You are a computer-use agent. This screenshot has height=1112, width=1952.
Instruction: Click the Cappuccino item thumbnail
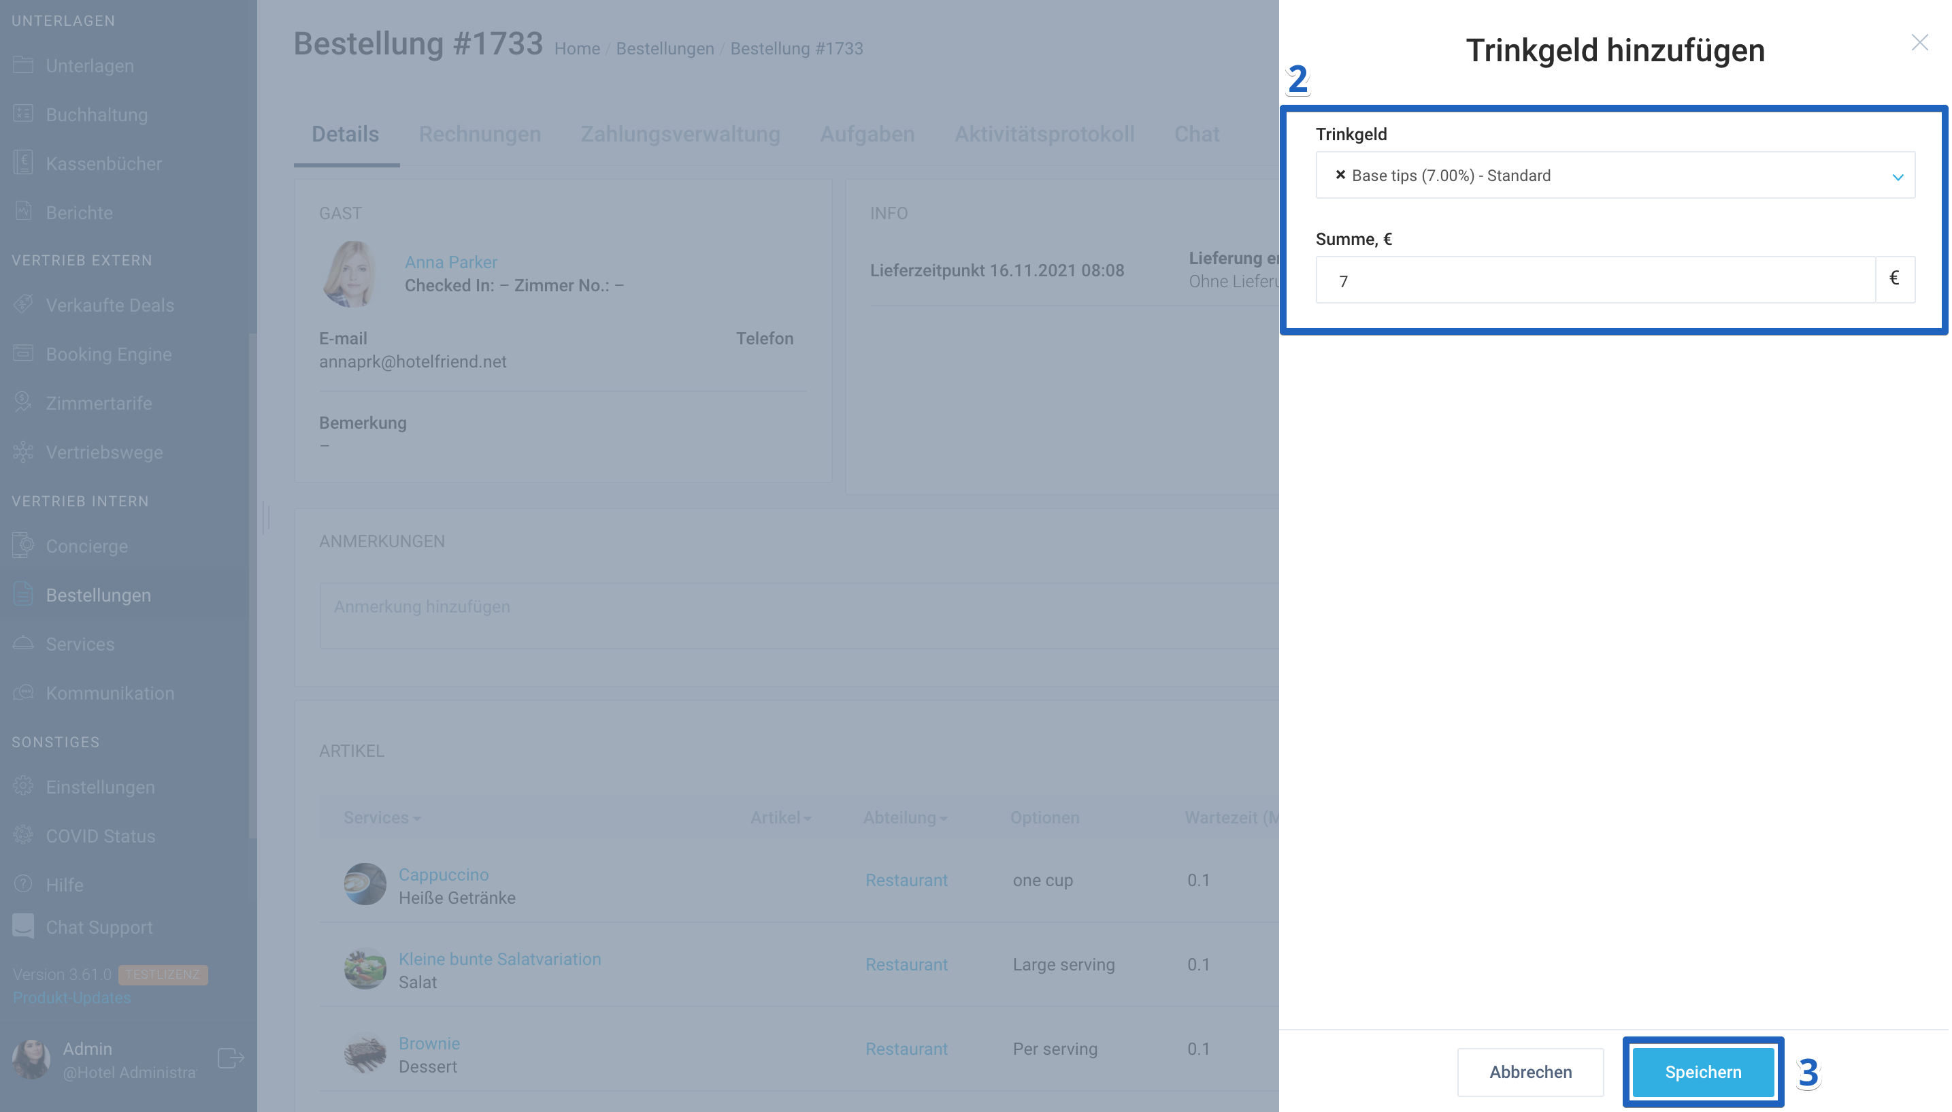(364, 883)
